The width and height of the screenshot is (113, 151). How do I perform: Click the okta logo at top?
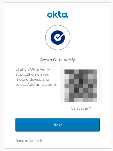coord(58,14)
